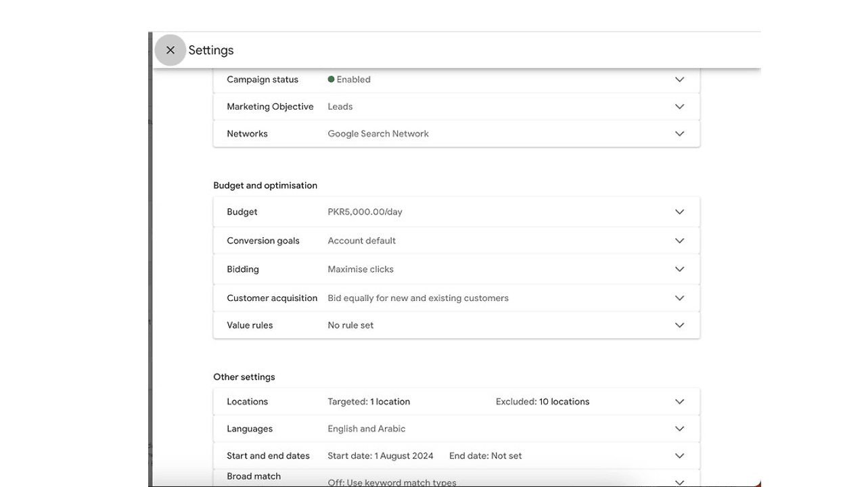Expand the Languages row chevron

679,429
